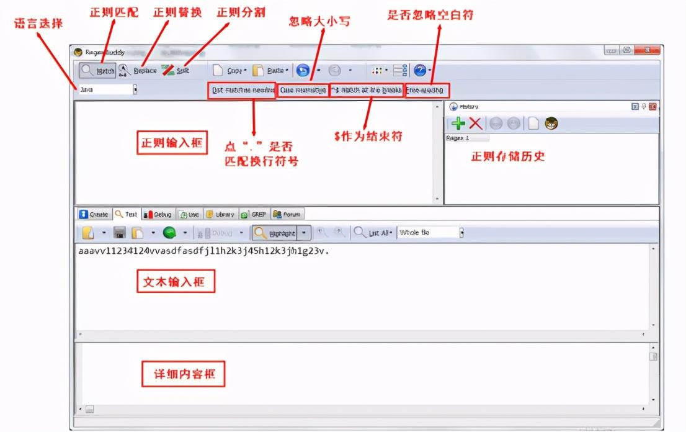Click the History panel icon
This screenshot has width=686, height=432.
point(453,106)
